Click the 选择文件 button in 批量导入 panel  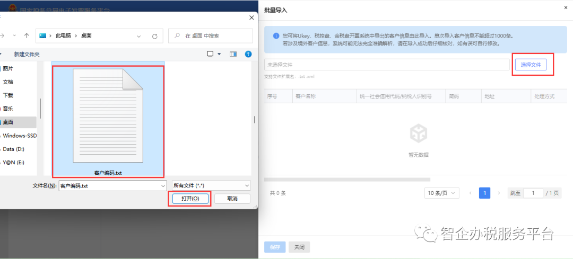(531, 65)
